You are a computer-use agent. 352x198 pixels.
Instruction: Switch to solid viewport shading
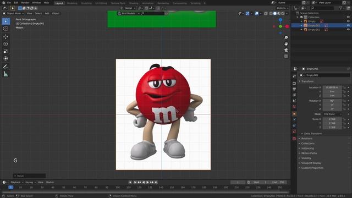pos(275,13)
